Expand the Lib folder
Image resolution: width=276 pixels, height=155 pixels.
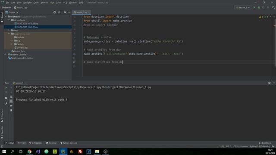12,40
